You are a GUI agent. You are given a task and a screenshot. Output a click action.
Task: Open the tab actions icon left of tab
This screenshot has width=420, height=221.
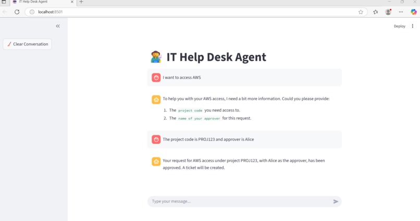4,2
